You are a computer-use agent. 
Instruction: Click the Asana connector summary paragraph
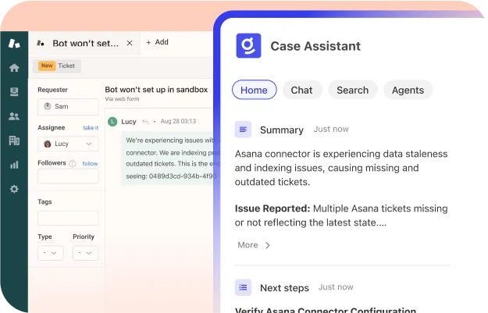click(341, 168)
